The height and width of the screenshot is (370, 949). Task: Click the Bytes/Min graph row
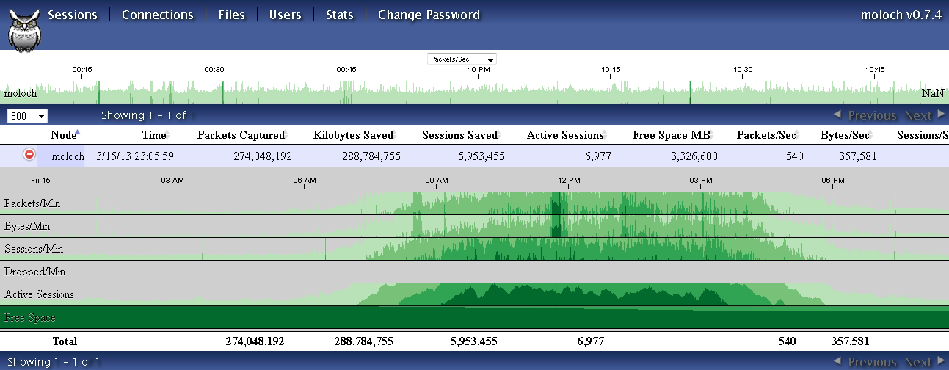[474, 226]
